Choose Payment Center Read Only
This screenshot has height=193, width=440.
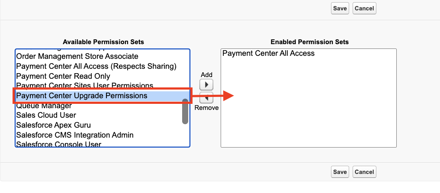(63, 76)
